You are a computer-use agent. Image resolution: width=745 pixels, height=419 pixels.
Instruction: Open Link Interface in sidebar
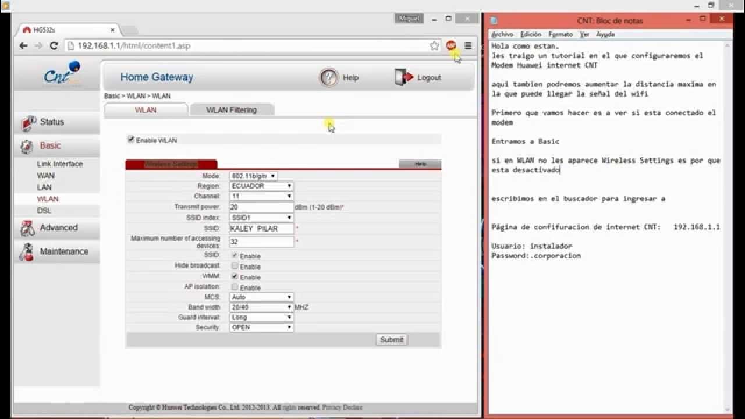[60, 164]
